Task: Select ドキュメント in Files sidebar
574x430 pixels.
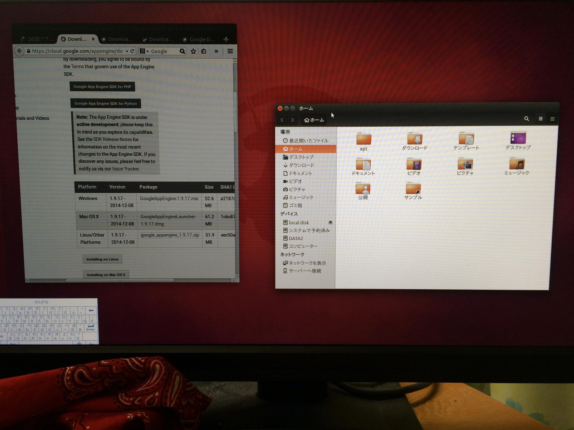Action: click(300, 173)
